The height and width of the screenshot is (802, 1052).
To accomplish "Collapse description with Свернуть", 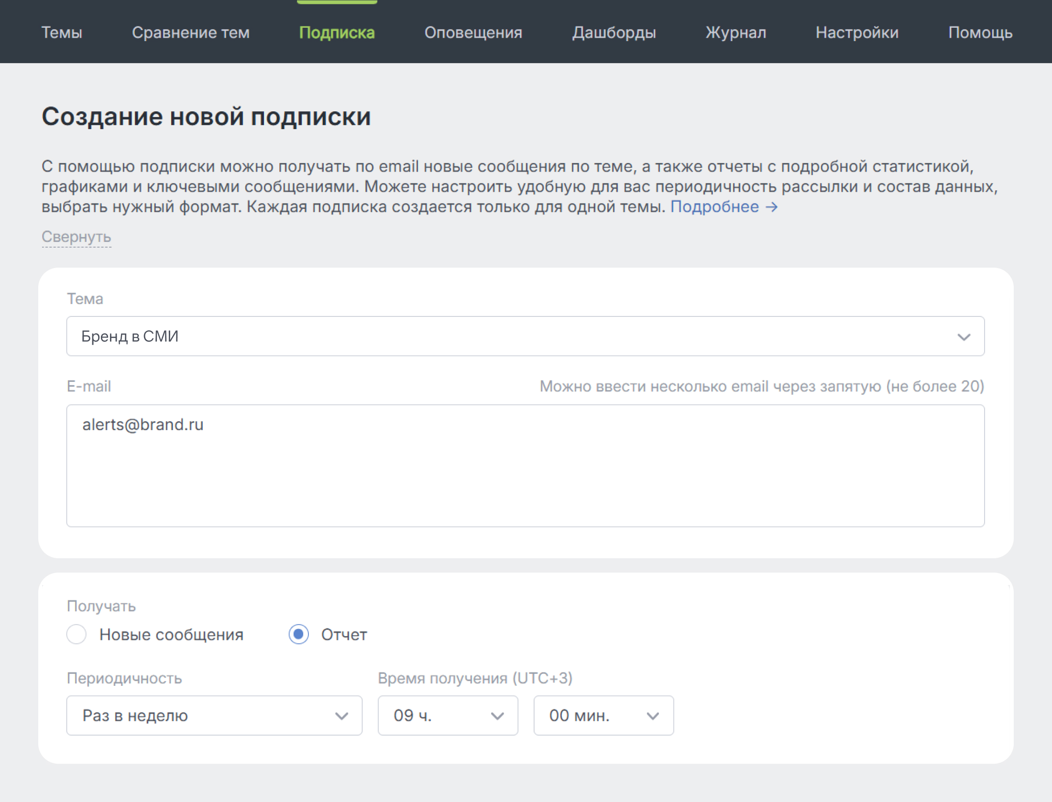I will point(76,237).
